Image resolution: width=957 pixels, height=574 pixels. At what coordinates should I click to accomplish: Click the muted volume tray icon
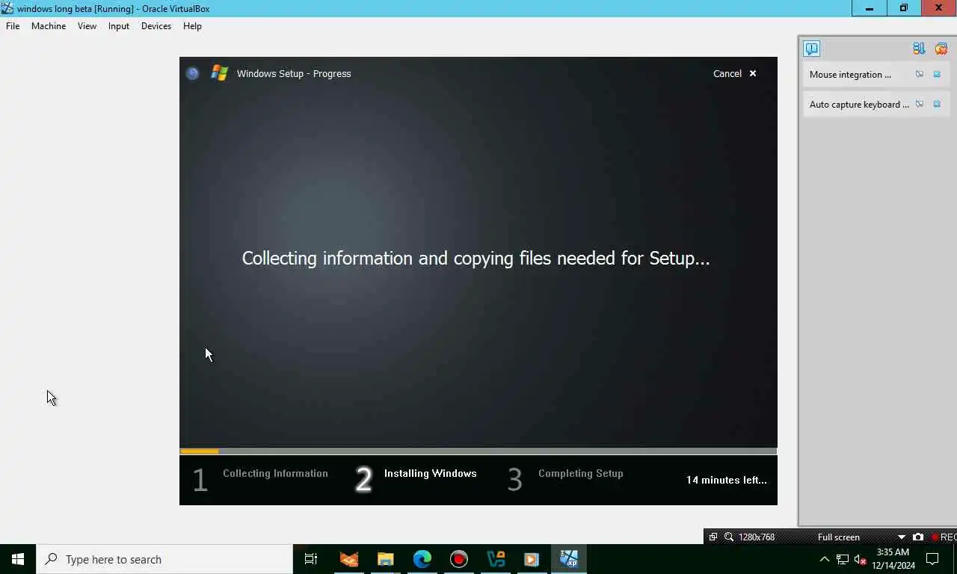[x=860, y=559]
